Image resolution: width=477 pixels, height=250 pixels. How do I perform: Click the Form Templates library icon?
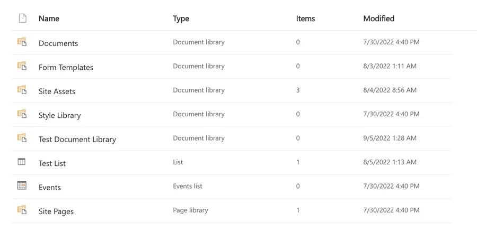tap(22, 66)
